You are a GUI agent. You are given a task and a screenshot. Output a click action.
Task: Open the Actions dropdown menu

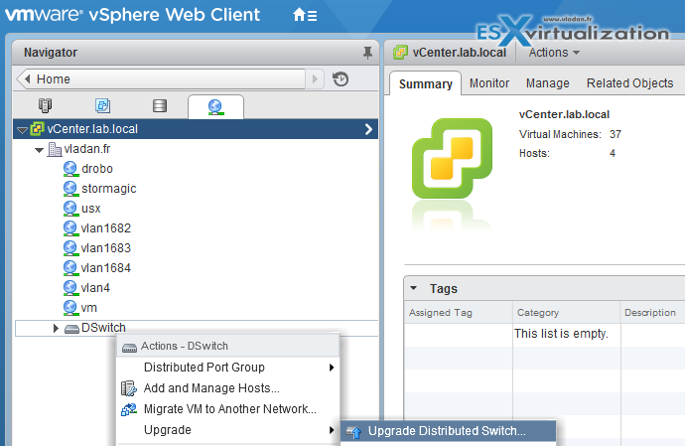[x=554, y=53]
